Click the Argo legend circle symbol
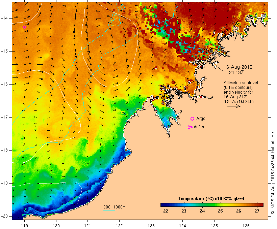Image resolution: width=277 pixels, height=229 pixels. (x=193, y=119)
